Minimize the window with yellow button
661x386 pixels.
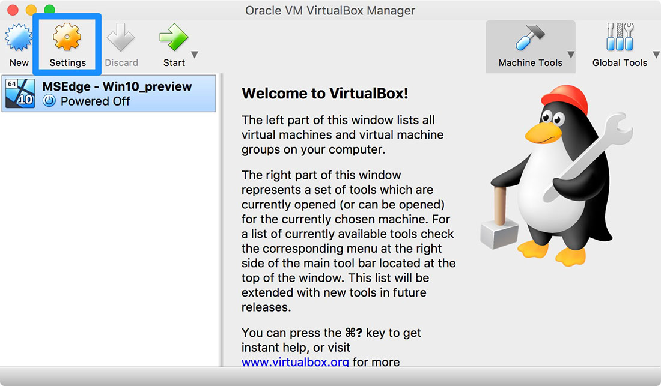click(x=31, y=10)
